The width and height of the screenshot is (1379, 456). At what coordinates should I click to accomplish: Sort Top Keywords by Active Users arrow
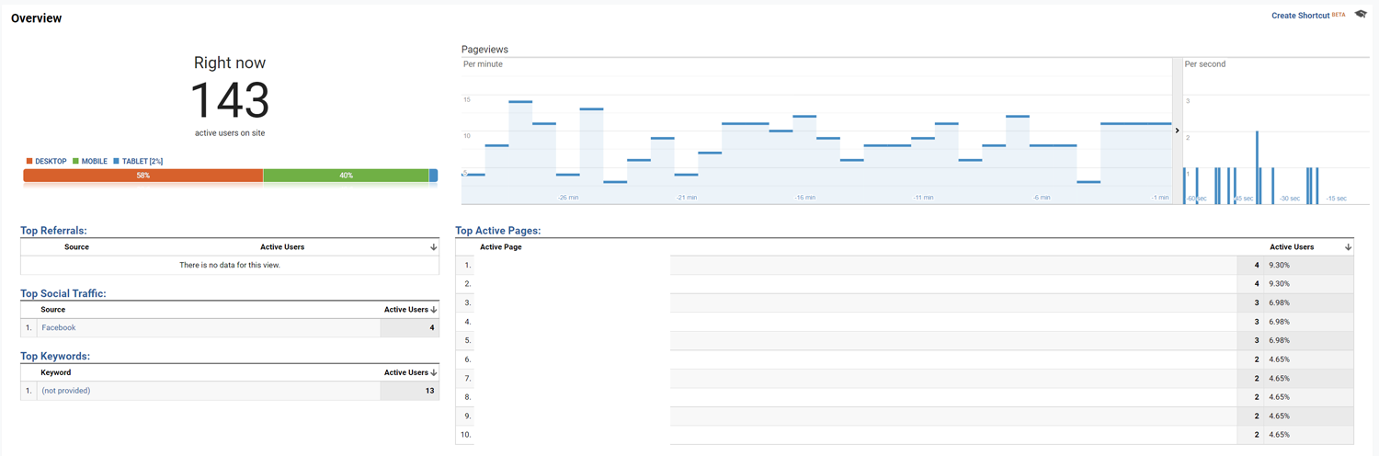[x=434, y=372]
